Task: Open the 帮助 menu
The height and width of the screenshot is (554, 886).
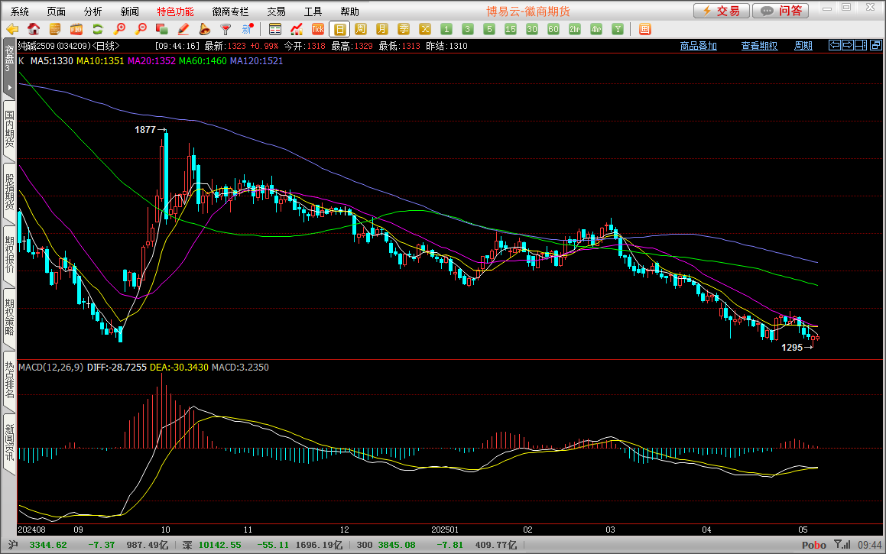Action: pyautogui.click(x=350, y=11)
